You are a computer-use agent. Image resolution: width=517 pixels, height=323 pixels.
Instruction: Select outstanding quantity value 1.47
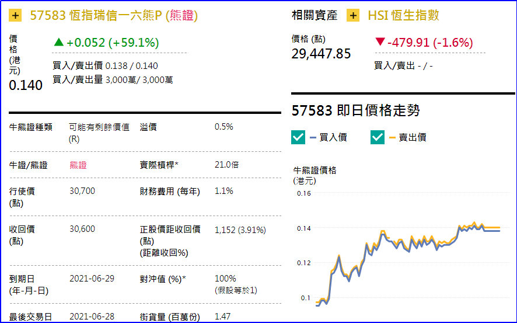tap(222, 317)
